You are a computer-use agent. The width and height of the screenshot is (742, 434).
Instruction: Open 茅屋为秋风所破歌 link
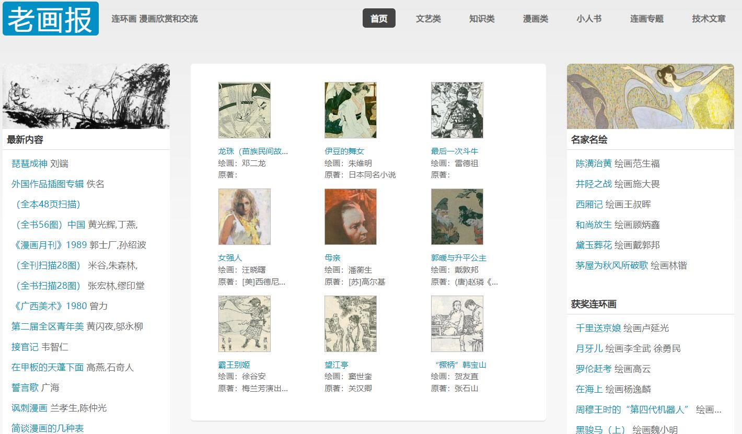click(x=612, y=265)
